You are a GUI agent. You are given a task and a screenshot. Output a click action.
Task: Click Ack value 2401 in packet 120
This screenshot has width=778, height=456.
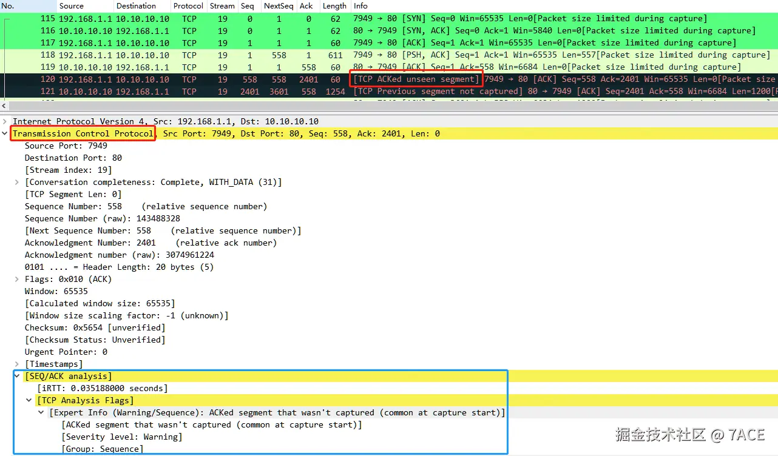click(x=308, y=79)
